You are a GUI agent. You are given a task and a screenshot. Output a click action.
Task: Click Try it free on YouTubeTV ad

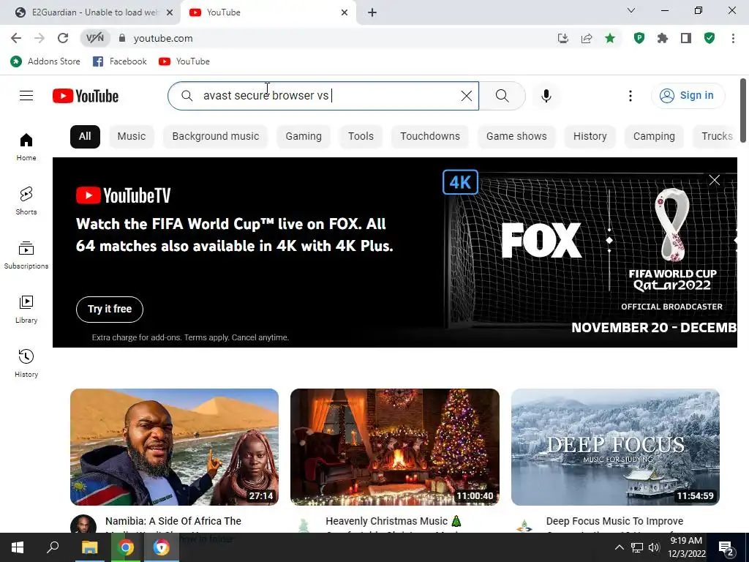[110, 310]
